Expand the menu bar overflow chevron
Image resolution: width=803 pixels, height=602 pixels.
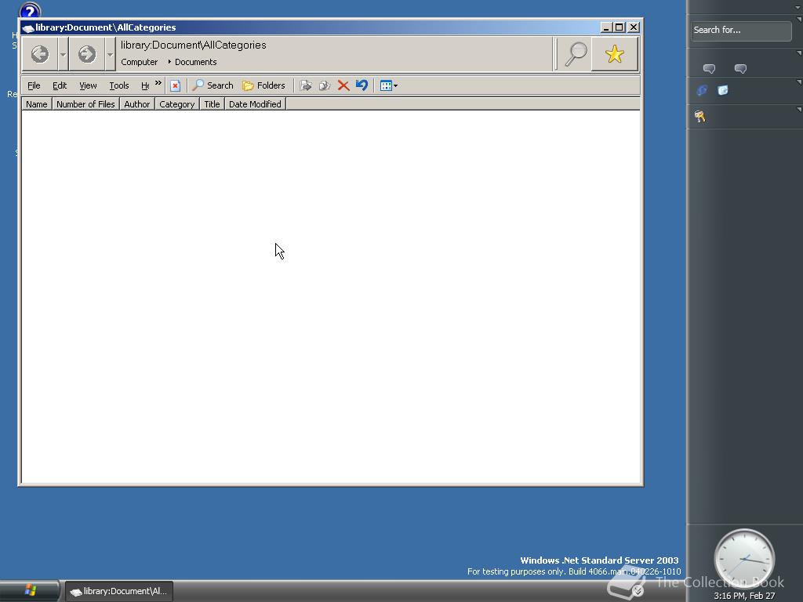click(158, 83)
